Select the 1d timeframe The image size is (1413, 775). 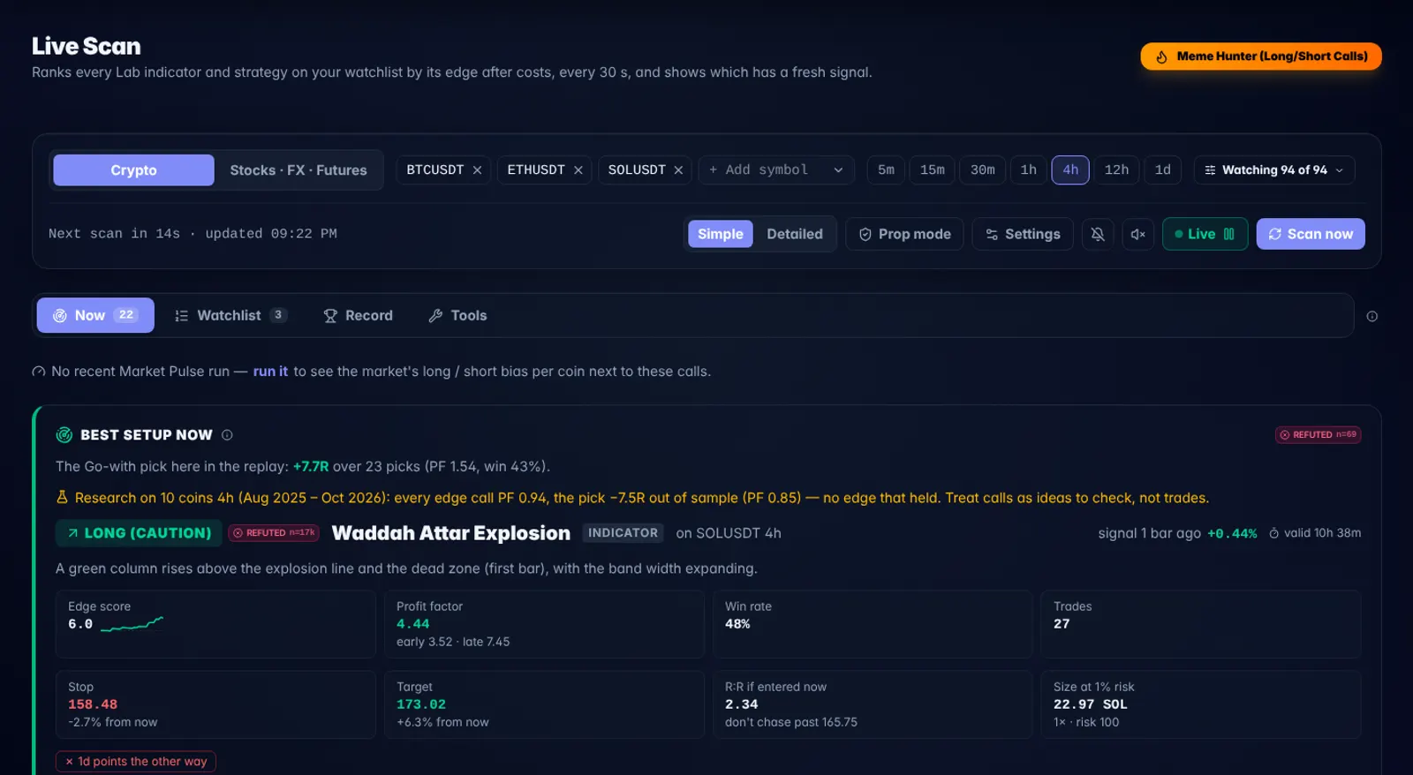click(x=1163, y=170)
